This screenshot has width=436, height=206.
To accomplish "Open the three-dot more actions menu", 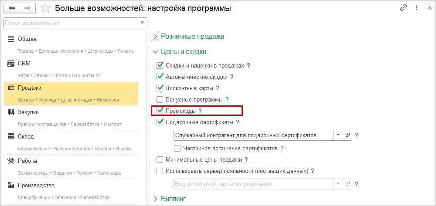I will pyautogui.click(x=416, y=8).
